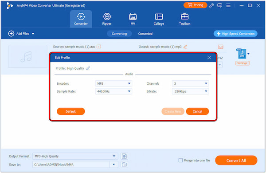The width and height of the screenshot is (266, 173).
Task: Open the ID3 tag editor icon
Action: [220, 47]
